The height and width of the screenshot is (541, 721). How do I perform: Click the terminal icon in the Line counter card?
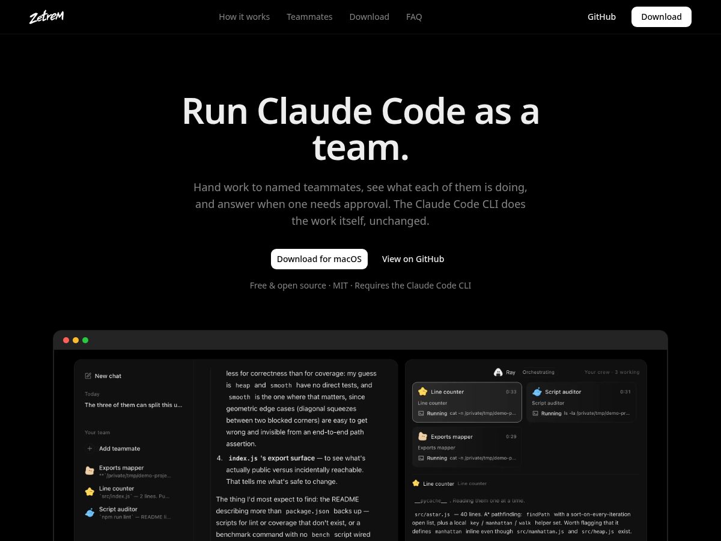tap(421, 414)
